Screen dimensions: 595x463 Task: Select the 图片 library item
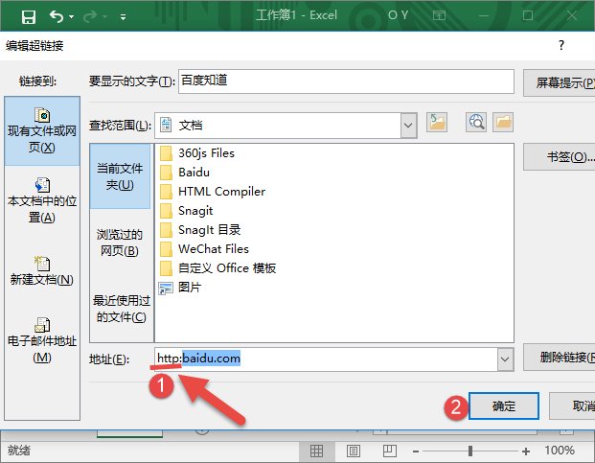(180, 288)
